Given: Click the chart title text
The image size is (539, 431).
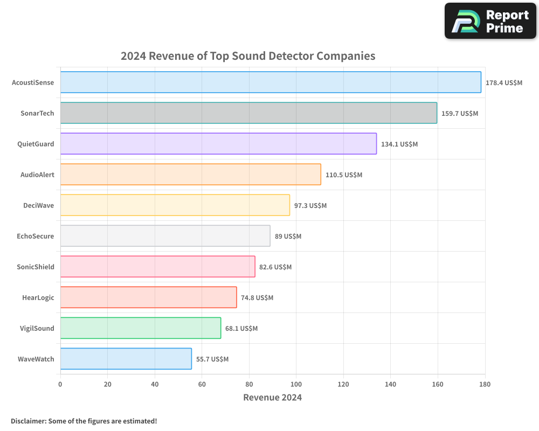Looking at the screenshot, I should click(248, 56).
